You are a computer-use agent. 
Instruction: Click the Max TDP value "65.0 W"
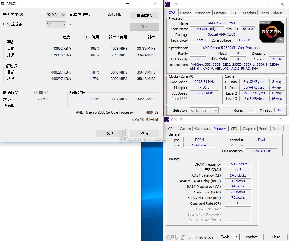pos(248,29)
